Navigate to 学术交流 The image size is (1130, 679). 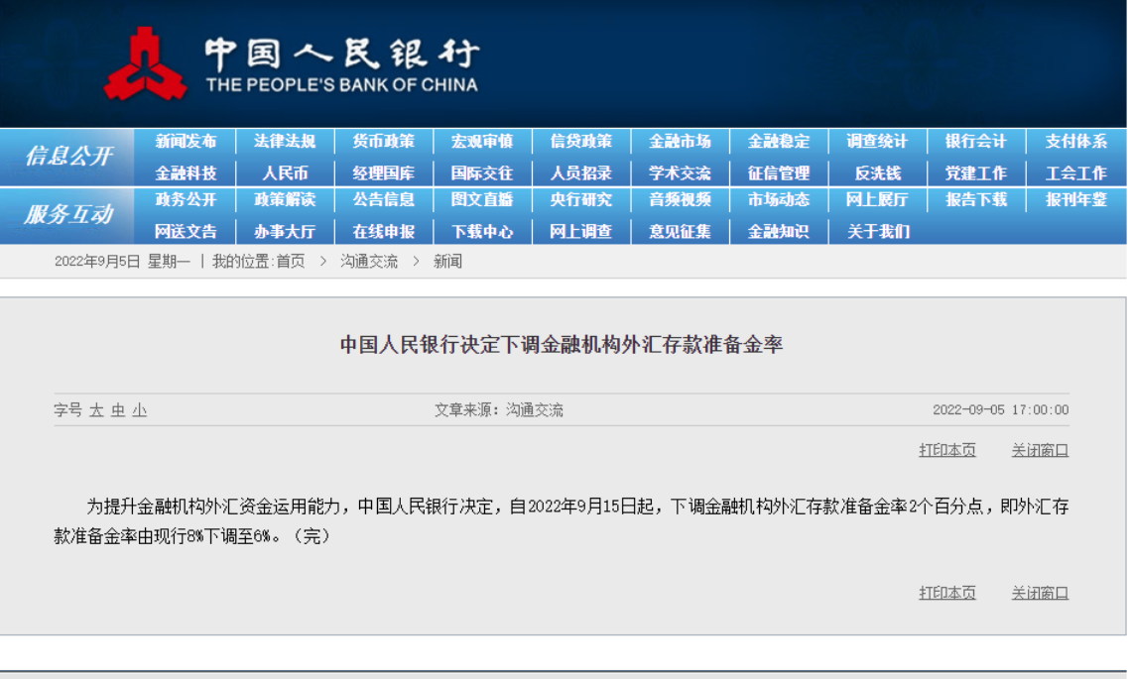click(x=680, y=172)
